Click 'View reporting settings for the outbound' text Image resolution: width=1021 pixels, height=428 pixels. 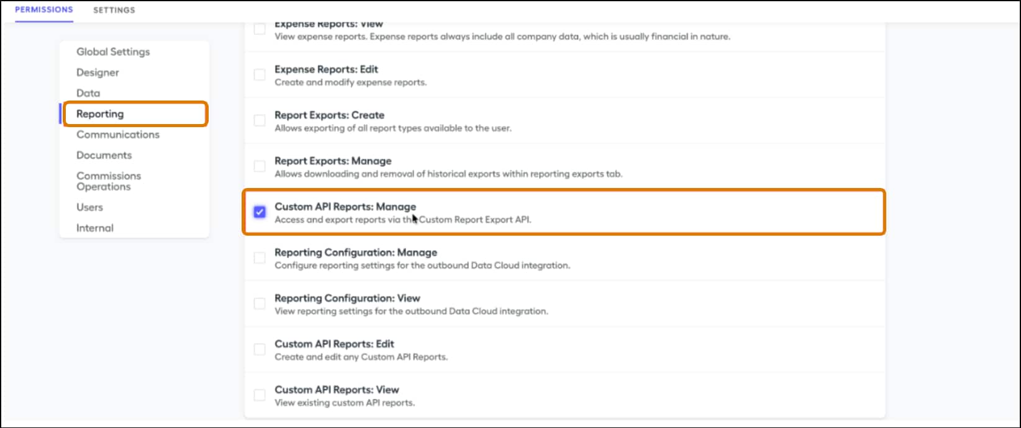(x=411, y=311)
